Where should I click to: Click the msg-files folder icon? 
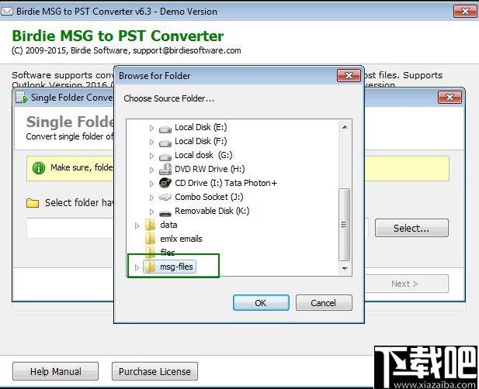coord(150,267)
